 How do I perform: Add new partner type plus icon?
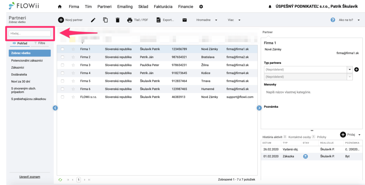coord(356,69)
